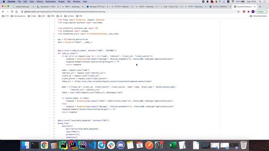Viewport: 269px width, 151px height.
Task: Open the JB bookmarks folder
Action: pos(59,16)
